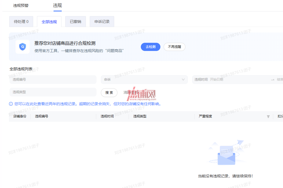
Task: Click the filter icon in 严重程度 column
Action: 268,117
